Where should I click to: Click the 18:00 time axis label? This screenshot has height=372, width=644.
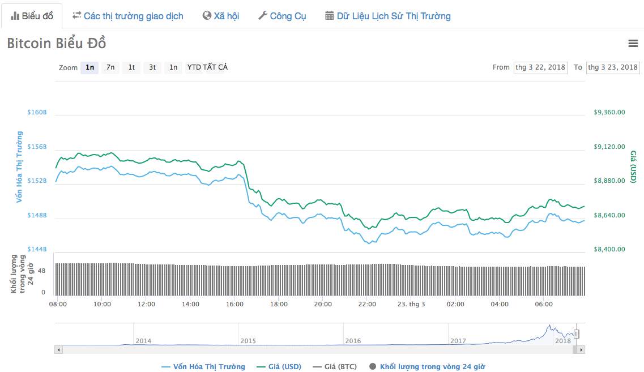279,304
